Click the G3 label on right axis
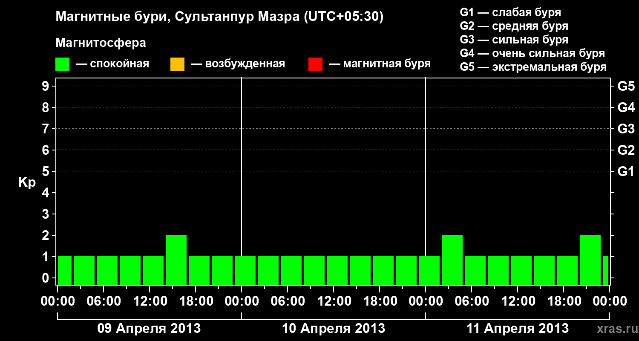Viewport: 639px width, 341px height. 626,129
